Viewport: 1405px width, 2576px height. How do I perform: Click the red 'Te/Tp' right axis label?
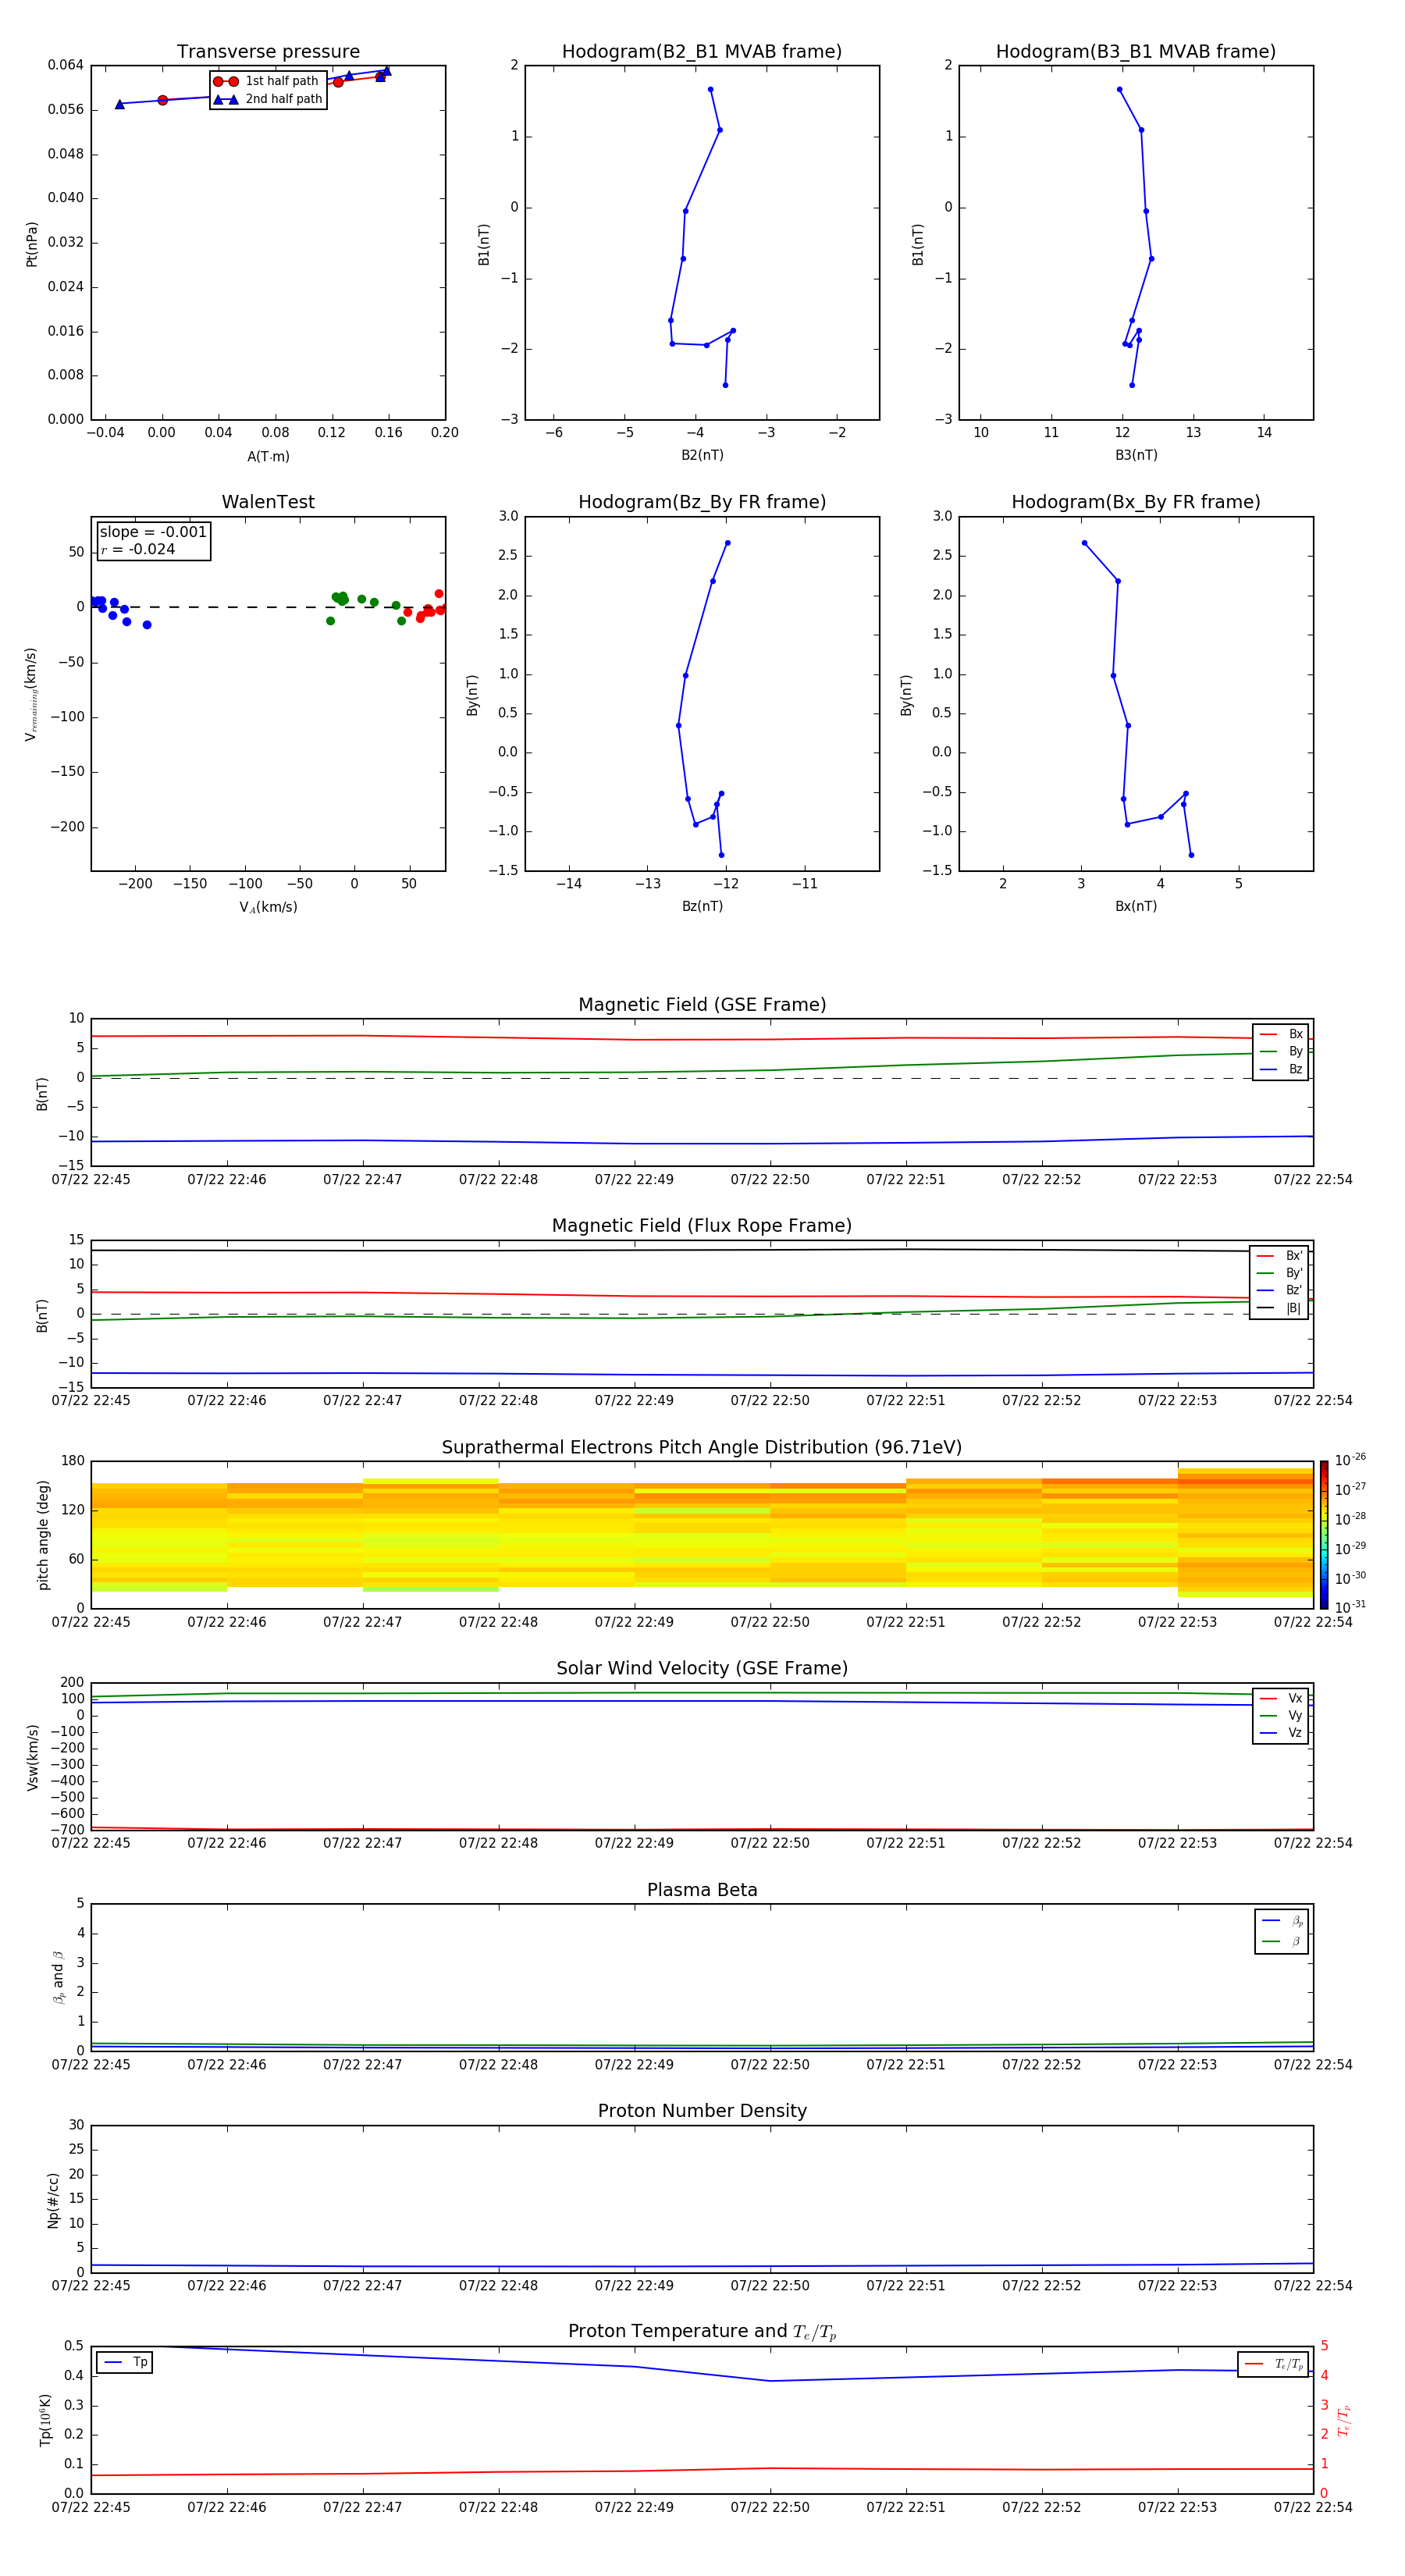click(x=1343, y=2420)
